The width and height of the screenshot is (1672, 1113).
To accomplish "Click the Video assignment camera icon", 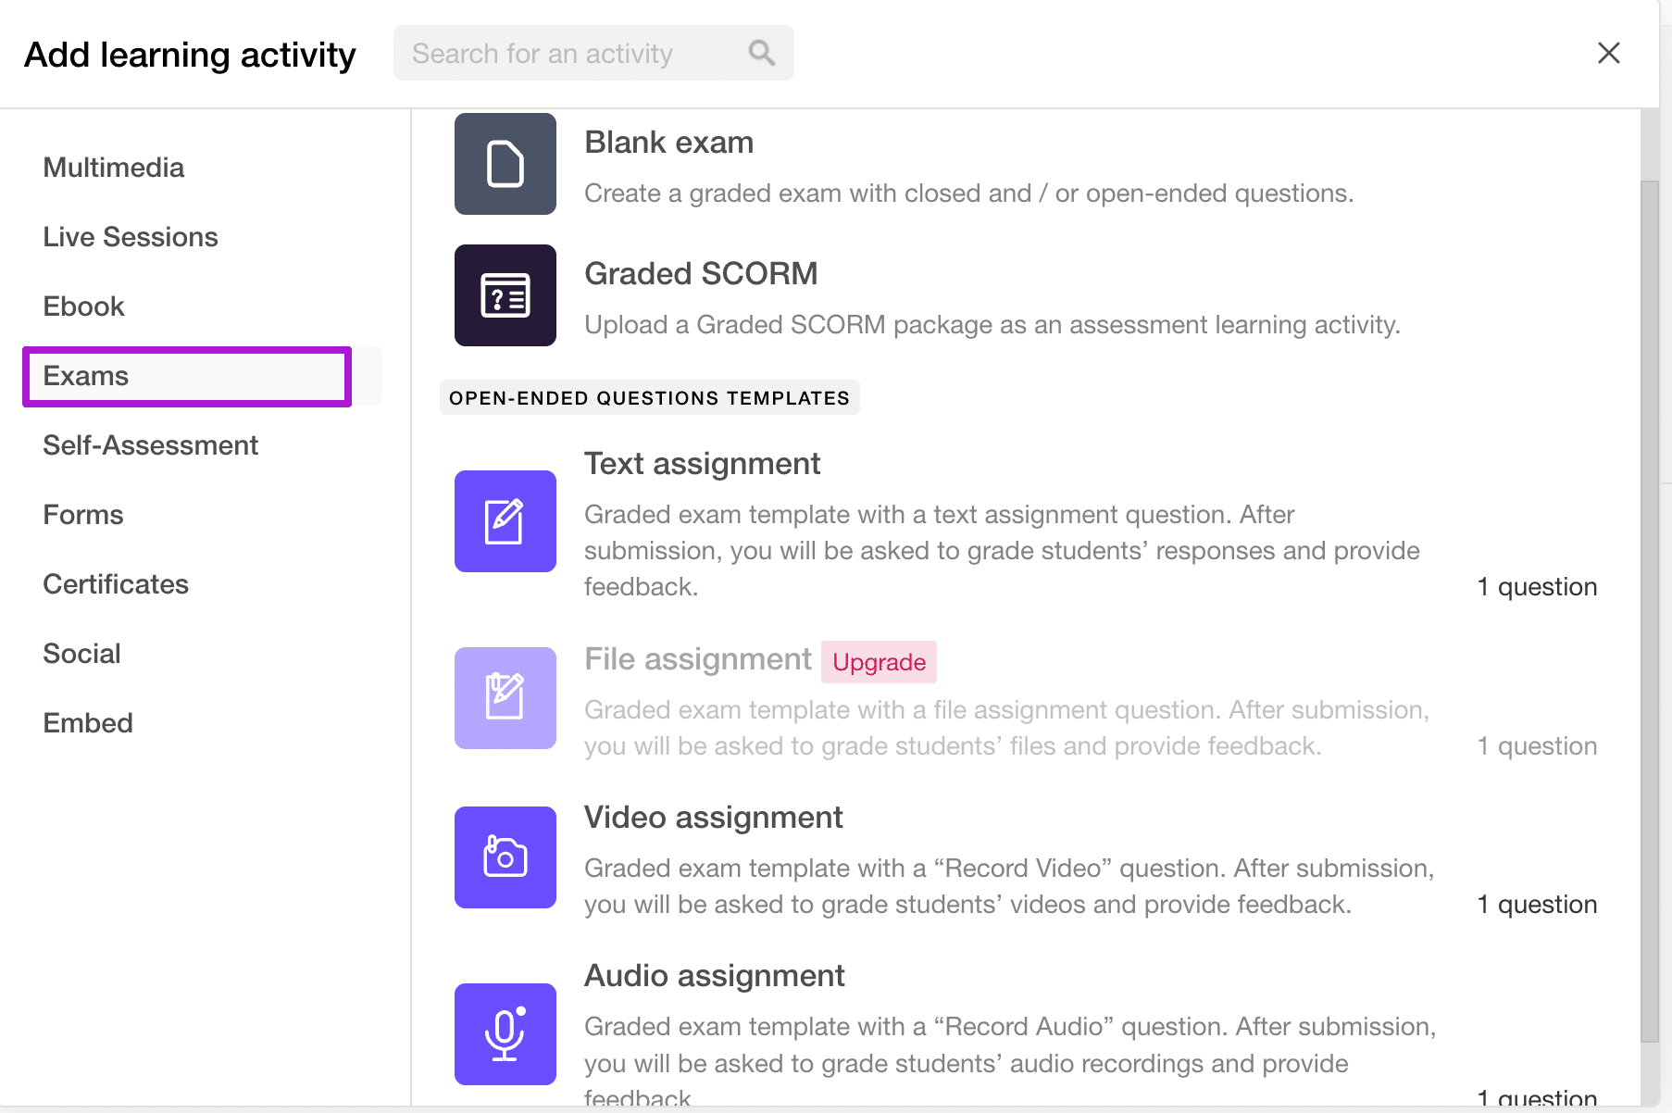I will click(x=505, y=857).
